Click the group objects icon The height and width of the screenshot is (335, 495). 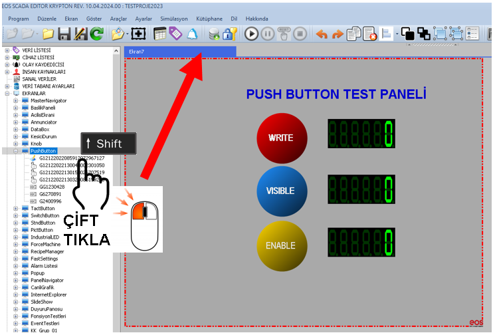440,33
